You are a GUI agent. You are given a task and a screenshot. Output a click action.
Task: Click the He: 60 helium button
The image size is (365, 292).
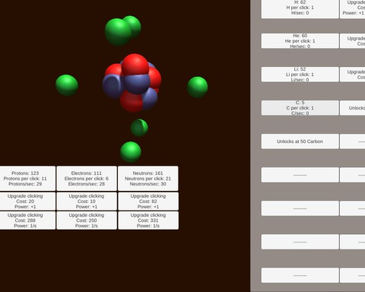pyautogui.click(x=300, y=41)
